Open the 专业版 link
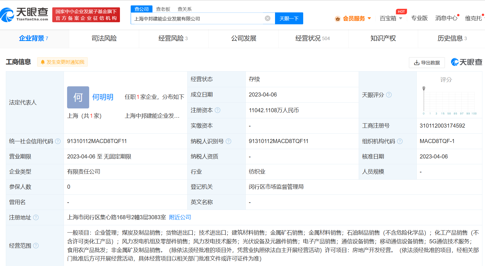485x266 pixels. click(x=419, y=18)
